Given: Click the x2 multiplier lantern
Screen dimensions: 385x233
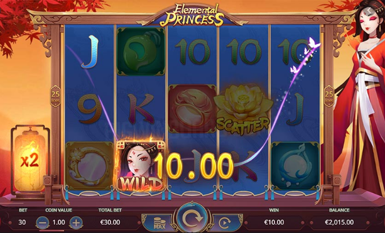Looking at the screenshot, I should pos(29,159).
